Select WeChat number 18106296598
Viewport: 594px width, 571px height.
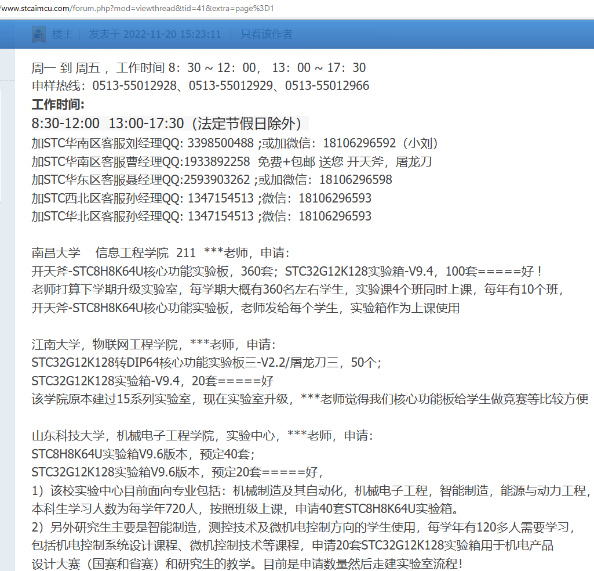pos(356,180)
